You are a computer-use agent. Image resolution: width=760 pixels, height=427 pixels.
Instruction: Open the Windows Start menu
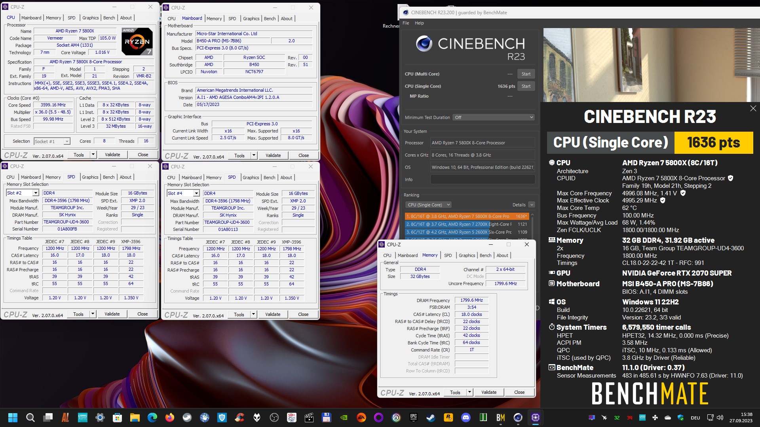click(x=13, y=418)
